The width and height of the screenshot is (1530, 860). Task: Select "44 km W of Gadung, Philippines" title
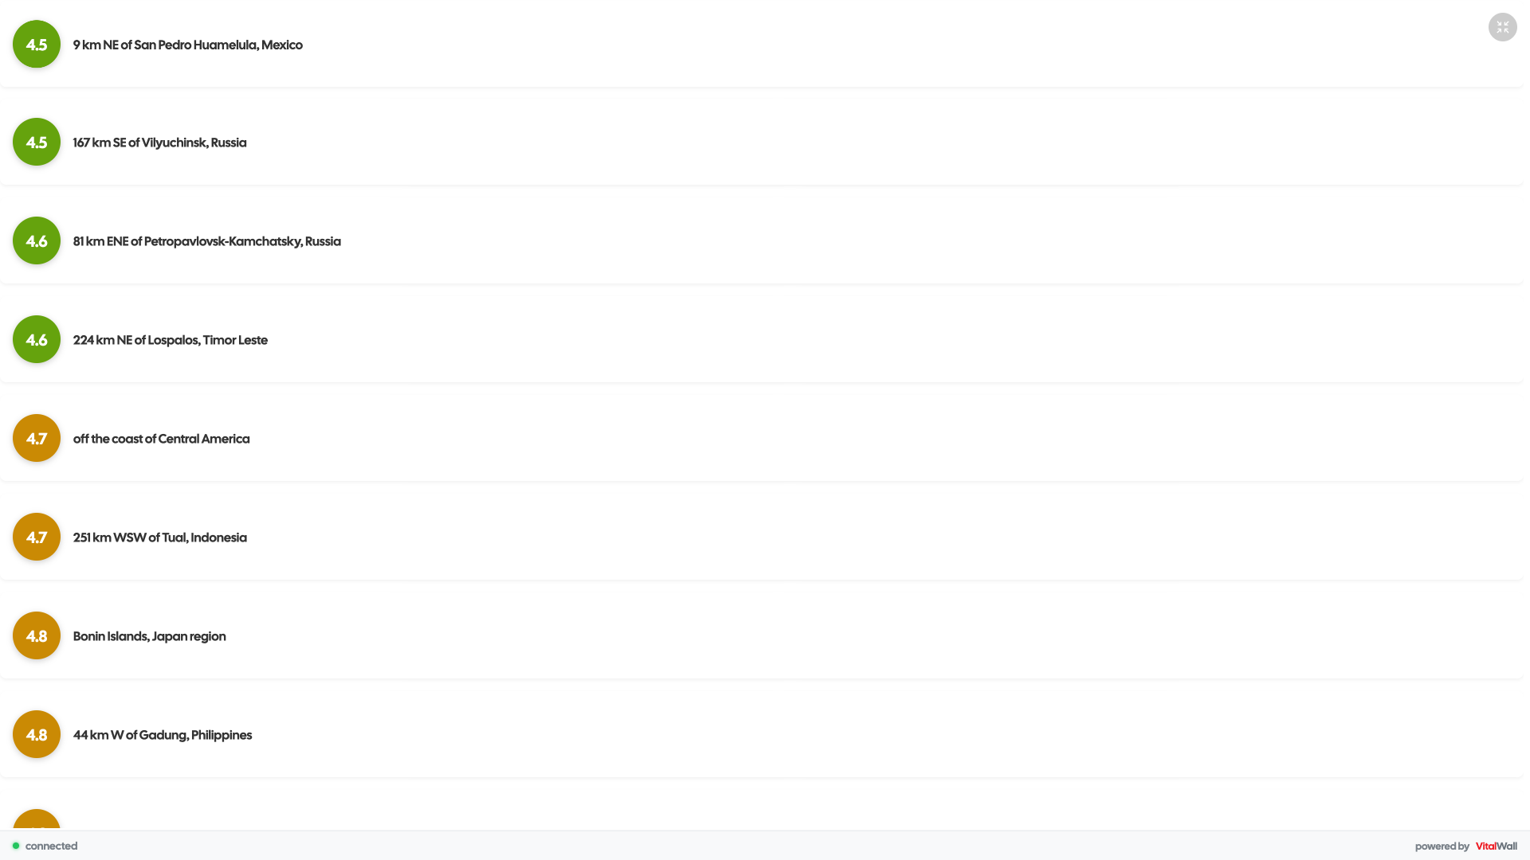pos(162,736)
